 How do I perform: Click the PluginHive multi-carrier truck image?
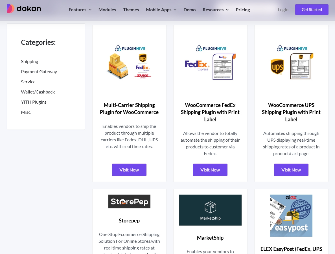(x=117, y=66)
